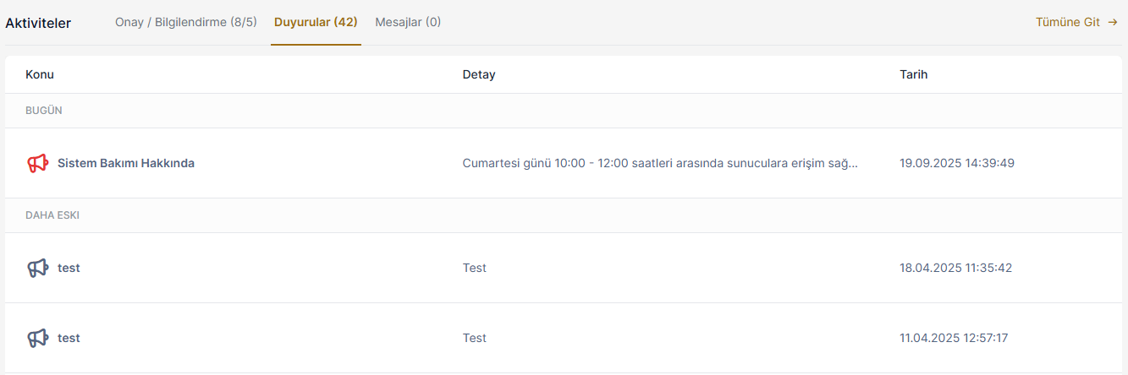Click the red megaphone icon for Sistem Bakımı
1128x375 pixels.
[x=37, y=163]
